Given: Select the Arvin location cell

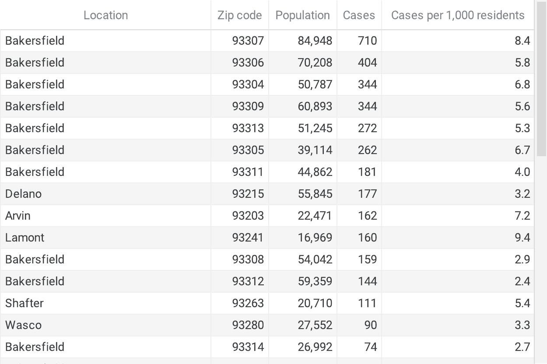Looking at the screenshot, I should pyautogui.click(x=105, y=216).
